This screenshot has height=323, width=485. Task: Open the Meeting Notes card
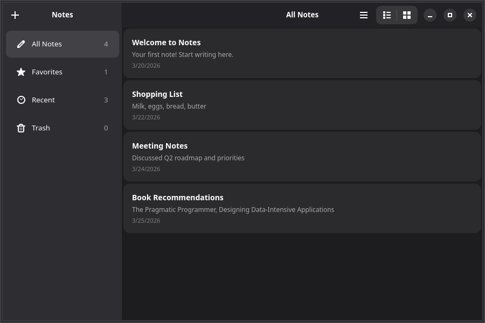click(302, 156)
